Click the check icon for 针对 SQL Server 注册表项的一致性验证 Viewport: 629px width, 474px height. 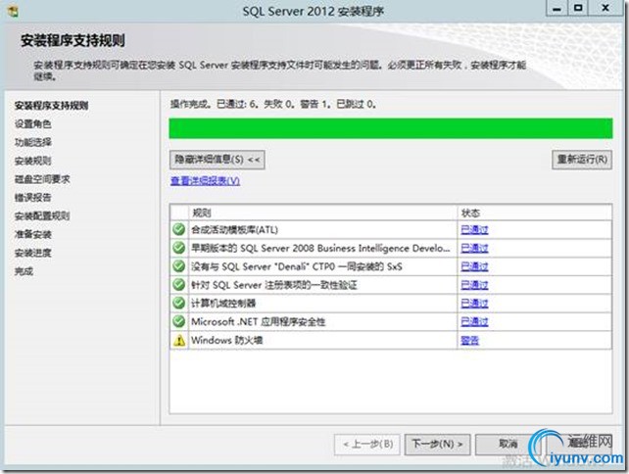(x=179, y=285)
